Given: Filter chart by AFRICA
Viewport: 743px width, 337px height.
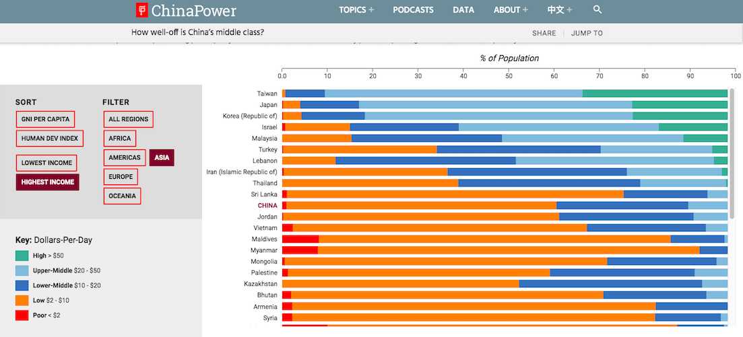Looking at the screenshot, I should 120,139.
